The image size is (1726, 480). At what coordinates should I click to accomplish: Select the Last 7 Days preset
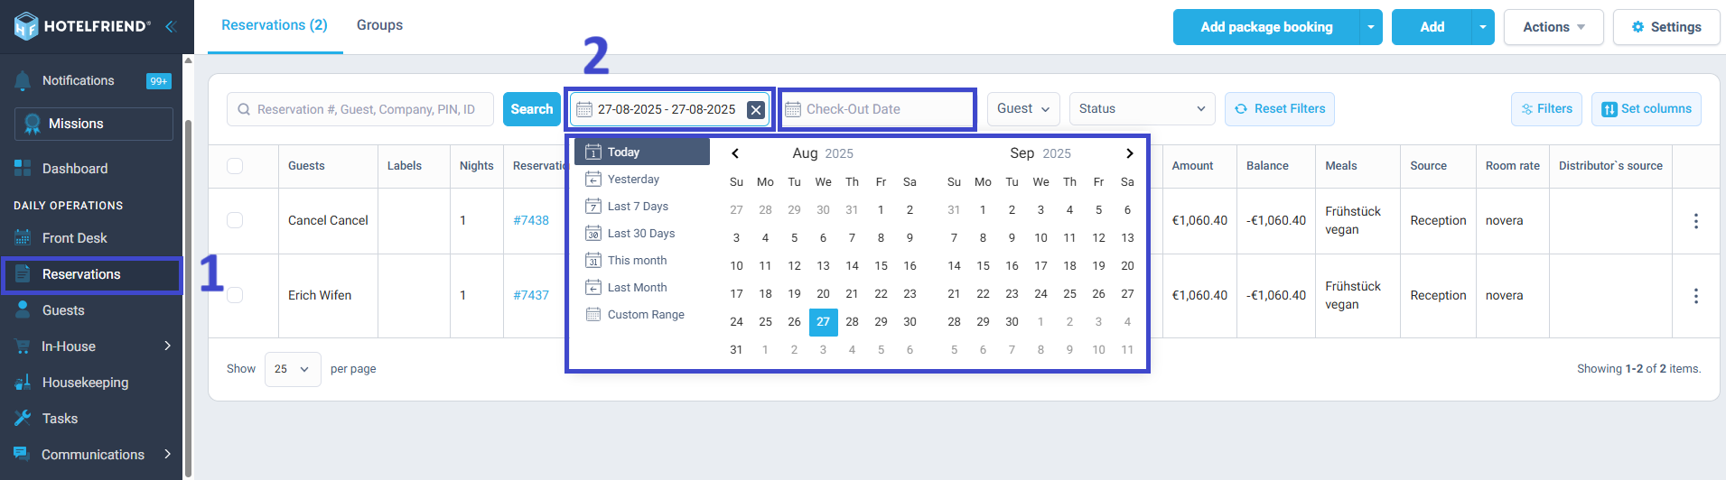(642, 206)
